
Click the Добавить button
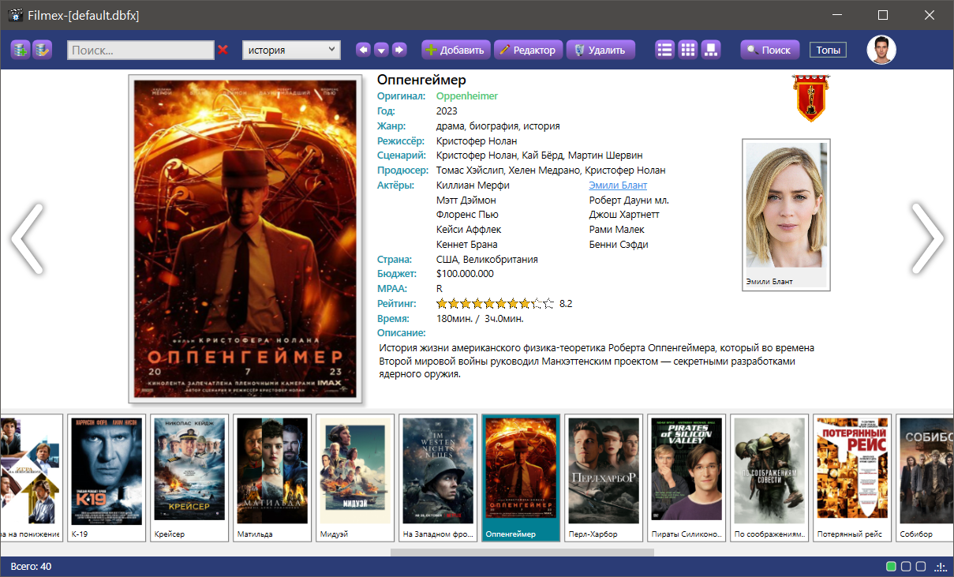(x=455, y=50)
